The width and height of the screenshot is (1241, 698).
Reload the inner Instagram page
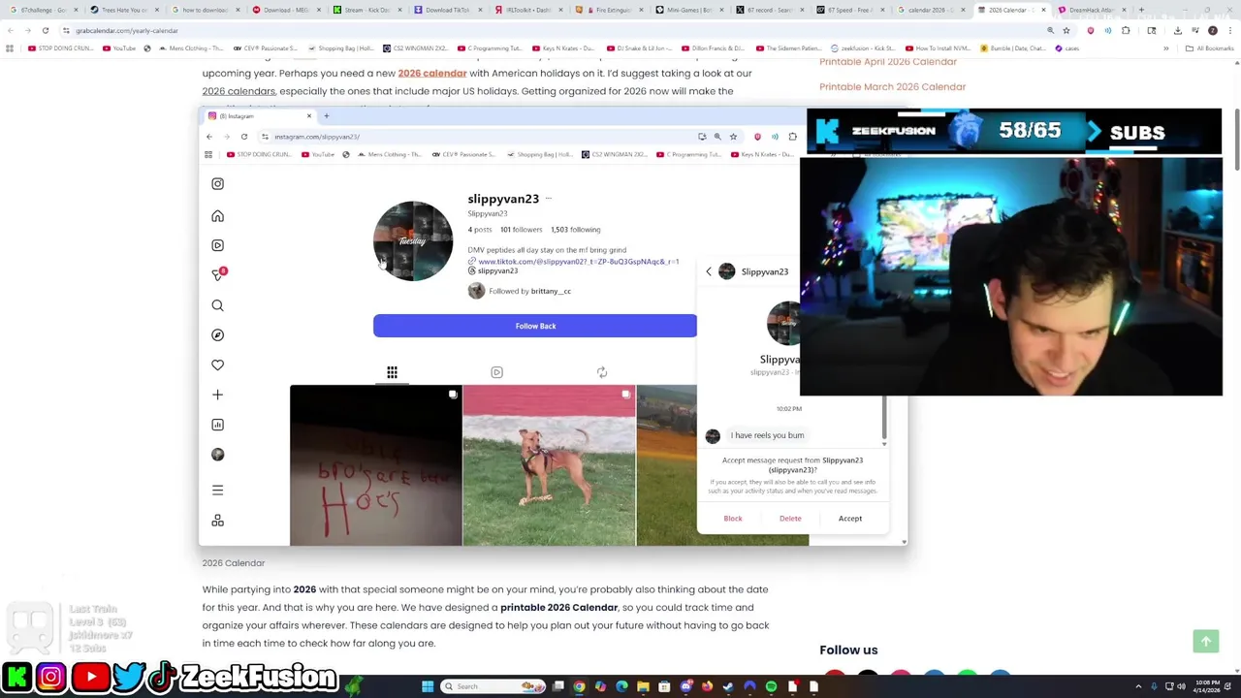coord(244,137)
